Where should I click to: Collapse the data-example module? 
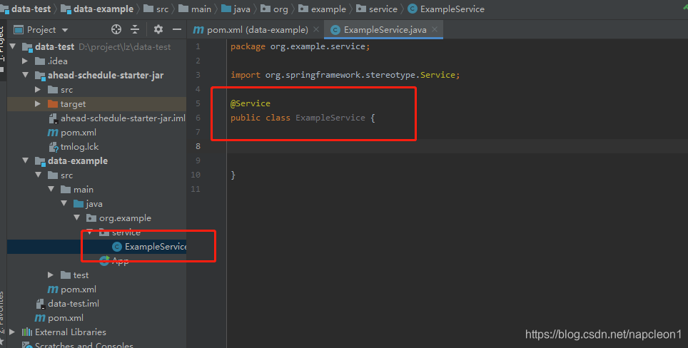[x=25, y=161]
